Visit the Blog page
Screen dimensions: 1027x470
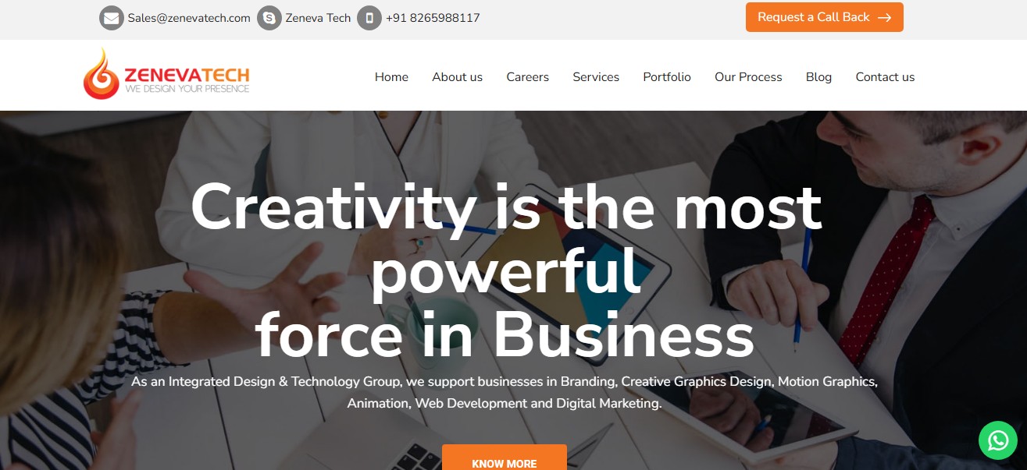818,76
